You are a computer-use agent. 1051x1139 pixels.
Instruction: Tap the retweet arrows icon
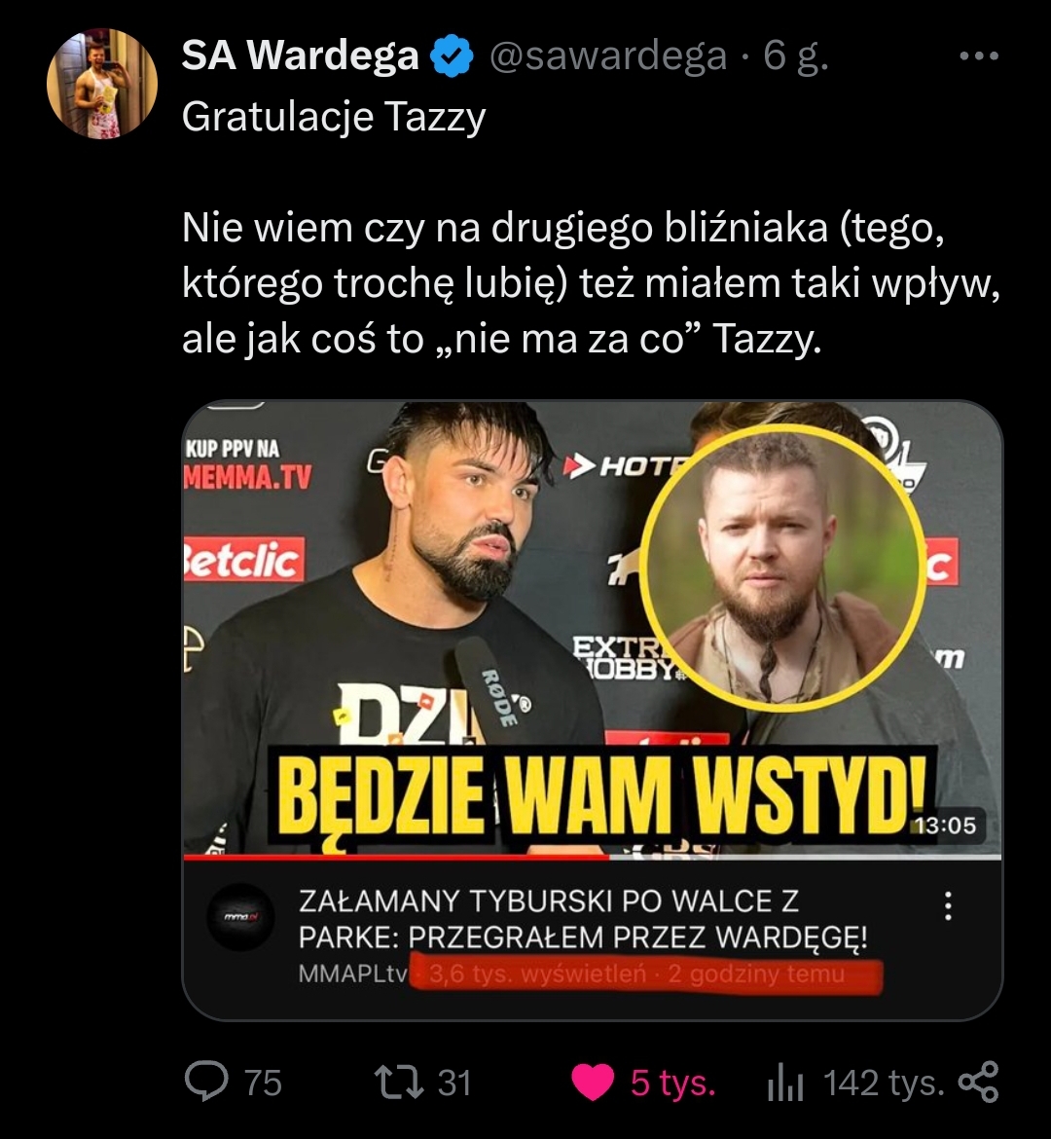(x=399, y=1083)
